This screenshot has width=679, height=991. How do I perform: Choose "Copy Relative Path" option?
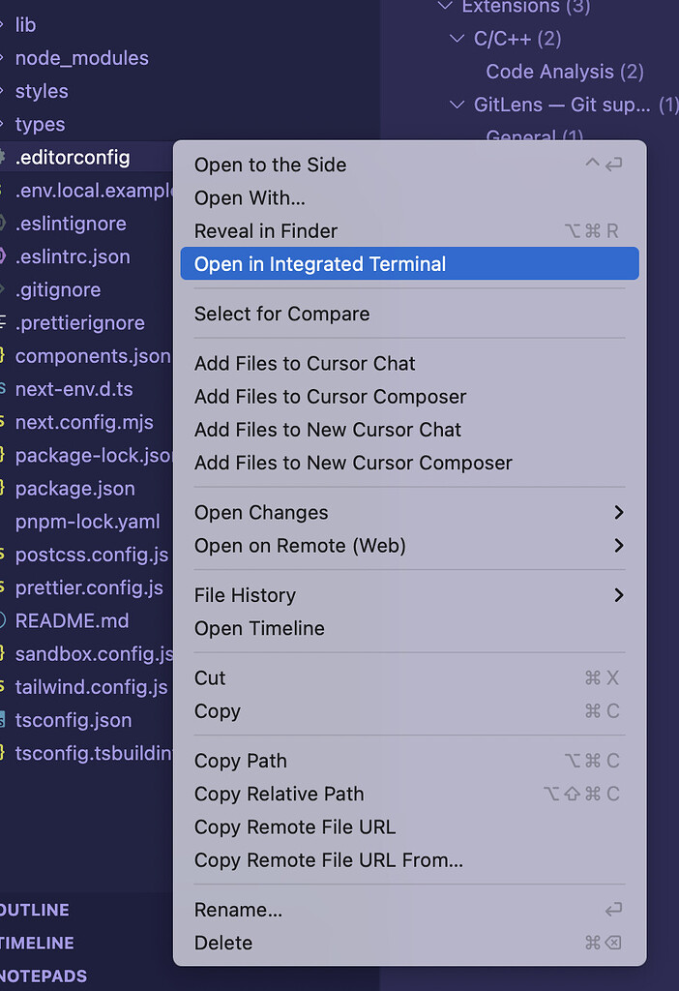279,794
